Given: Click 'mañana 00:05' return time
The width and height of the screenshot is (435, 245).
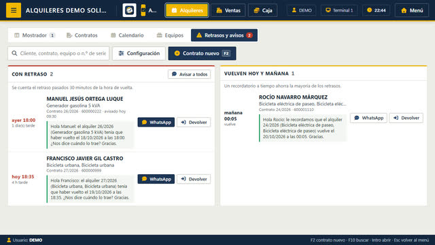Looking at the screenshot, I should point(233,116).
